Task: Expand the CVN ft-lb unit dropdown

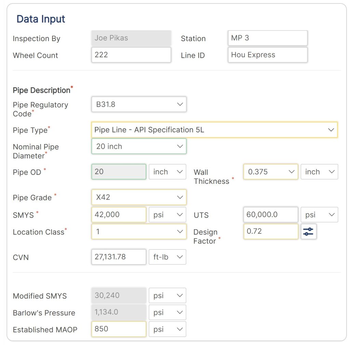Action: pos(167,257)
